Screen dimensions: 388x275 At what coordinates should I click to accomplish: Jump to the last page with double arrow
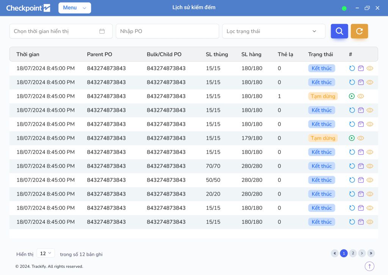(x=371, y=253)
